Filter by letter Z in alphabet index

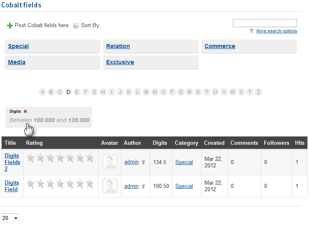[x=258, y=92]
